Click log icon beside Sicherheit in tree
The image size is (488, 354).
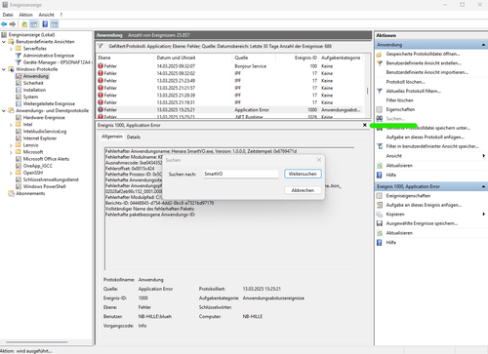[19, 83]
